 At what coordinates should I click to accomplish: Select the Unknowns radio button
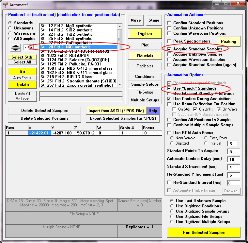click(10, 28)
